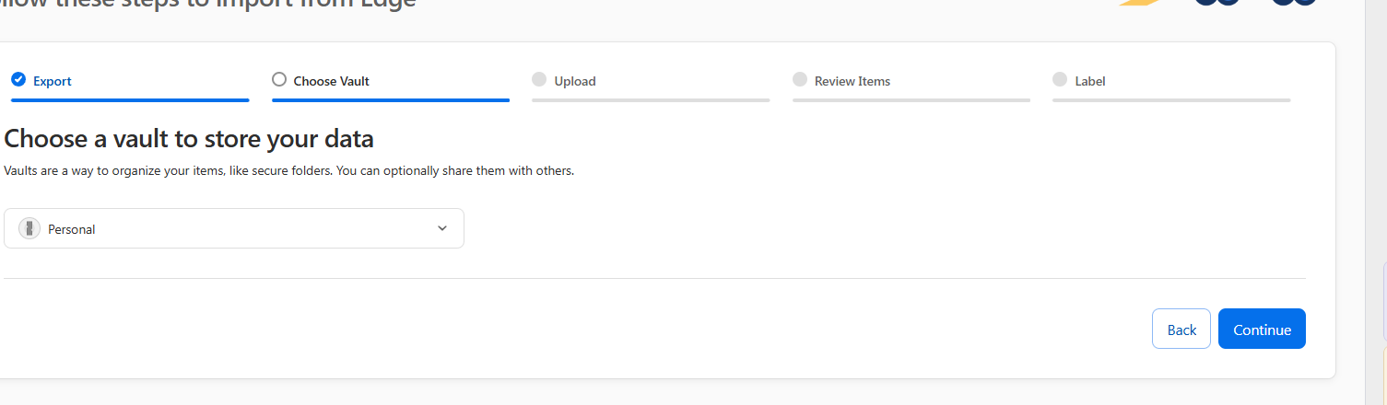Select the Choose Vault step label
1387x405 pixels.
click(331, 81)
